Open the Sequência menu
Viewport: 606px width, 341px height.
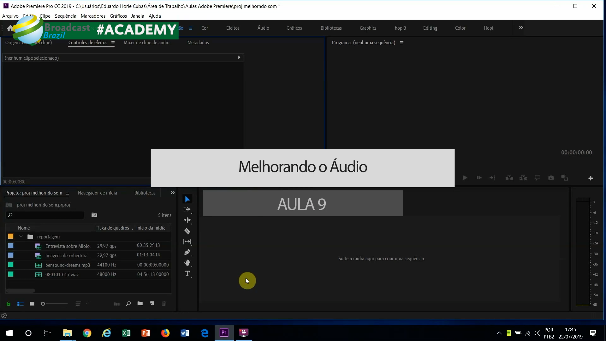click(65, 16)
